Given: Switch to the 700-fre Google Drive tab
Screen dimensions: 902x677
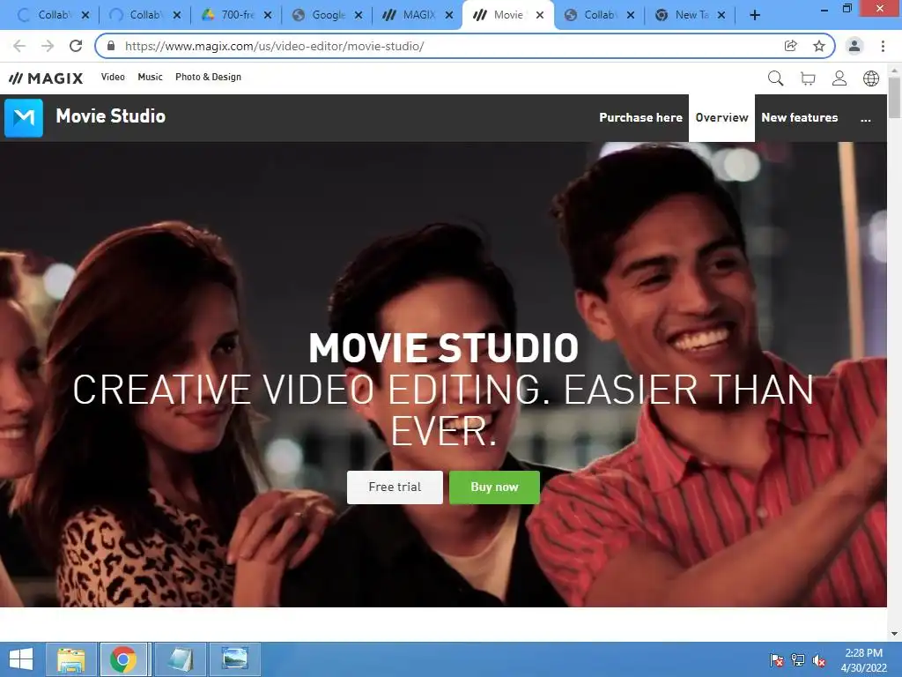Looking at the screenshot, I should click(234, 16).
